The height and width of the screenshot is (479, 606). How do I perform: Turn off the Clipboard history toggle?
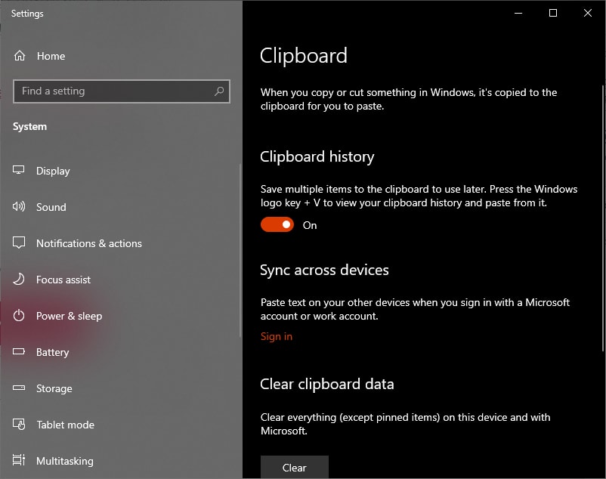[x=277, y=224]
